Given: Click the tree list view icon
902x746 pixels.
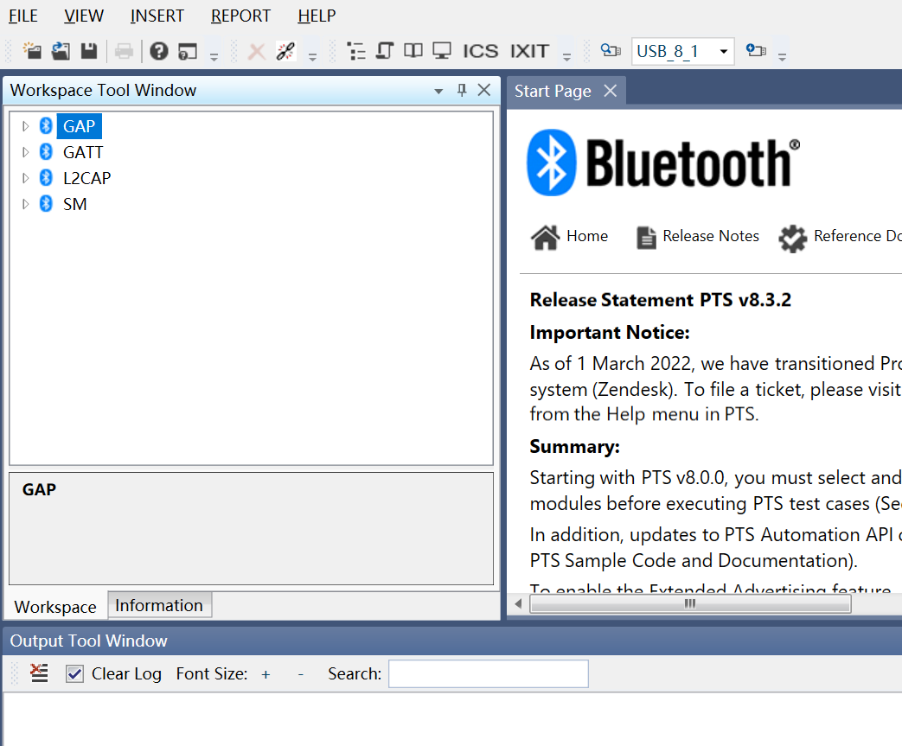Looking at the screenshot, I should pyautogui.click(x=356, y=51).
